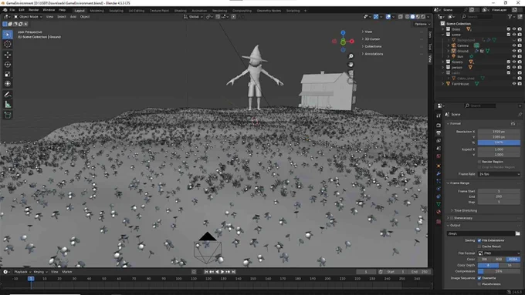Screen dimensions: 525x295
Task: Choose the Add Cube tool
Action: point(8,116)
